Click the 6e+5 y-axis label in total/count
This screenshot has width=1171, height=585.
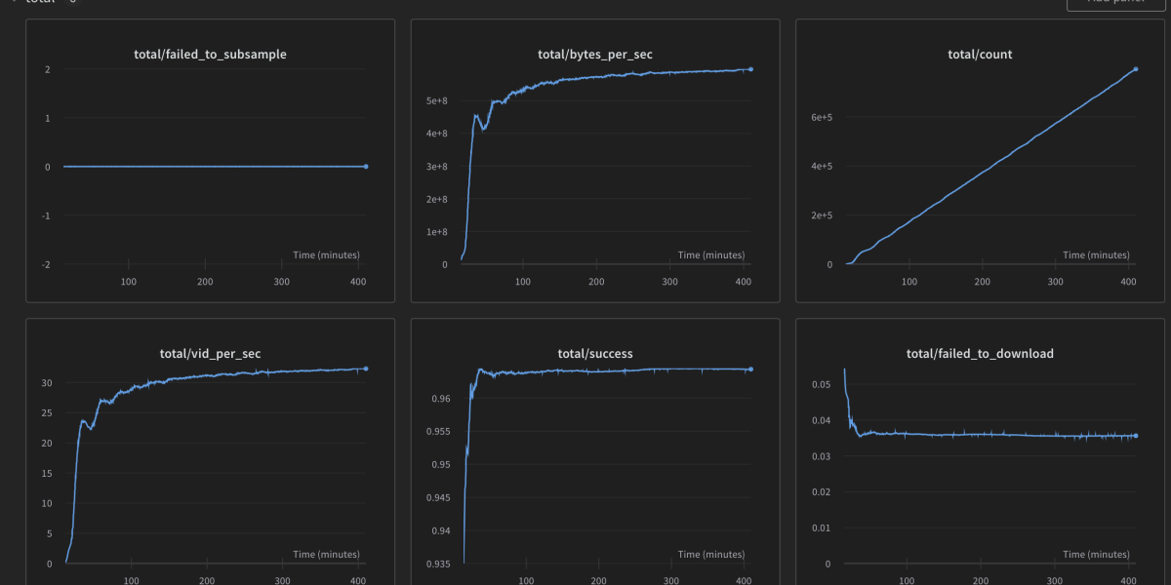(821, 118)
